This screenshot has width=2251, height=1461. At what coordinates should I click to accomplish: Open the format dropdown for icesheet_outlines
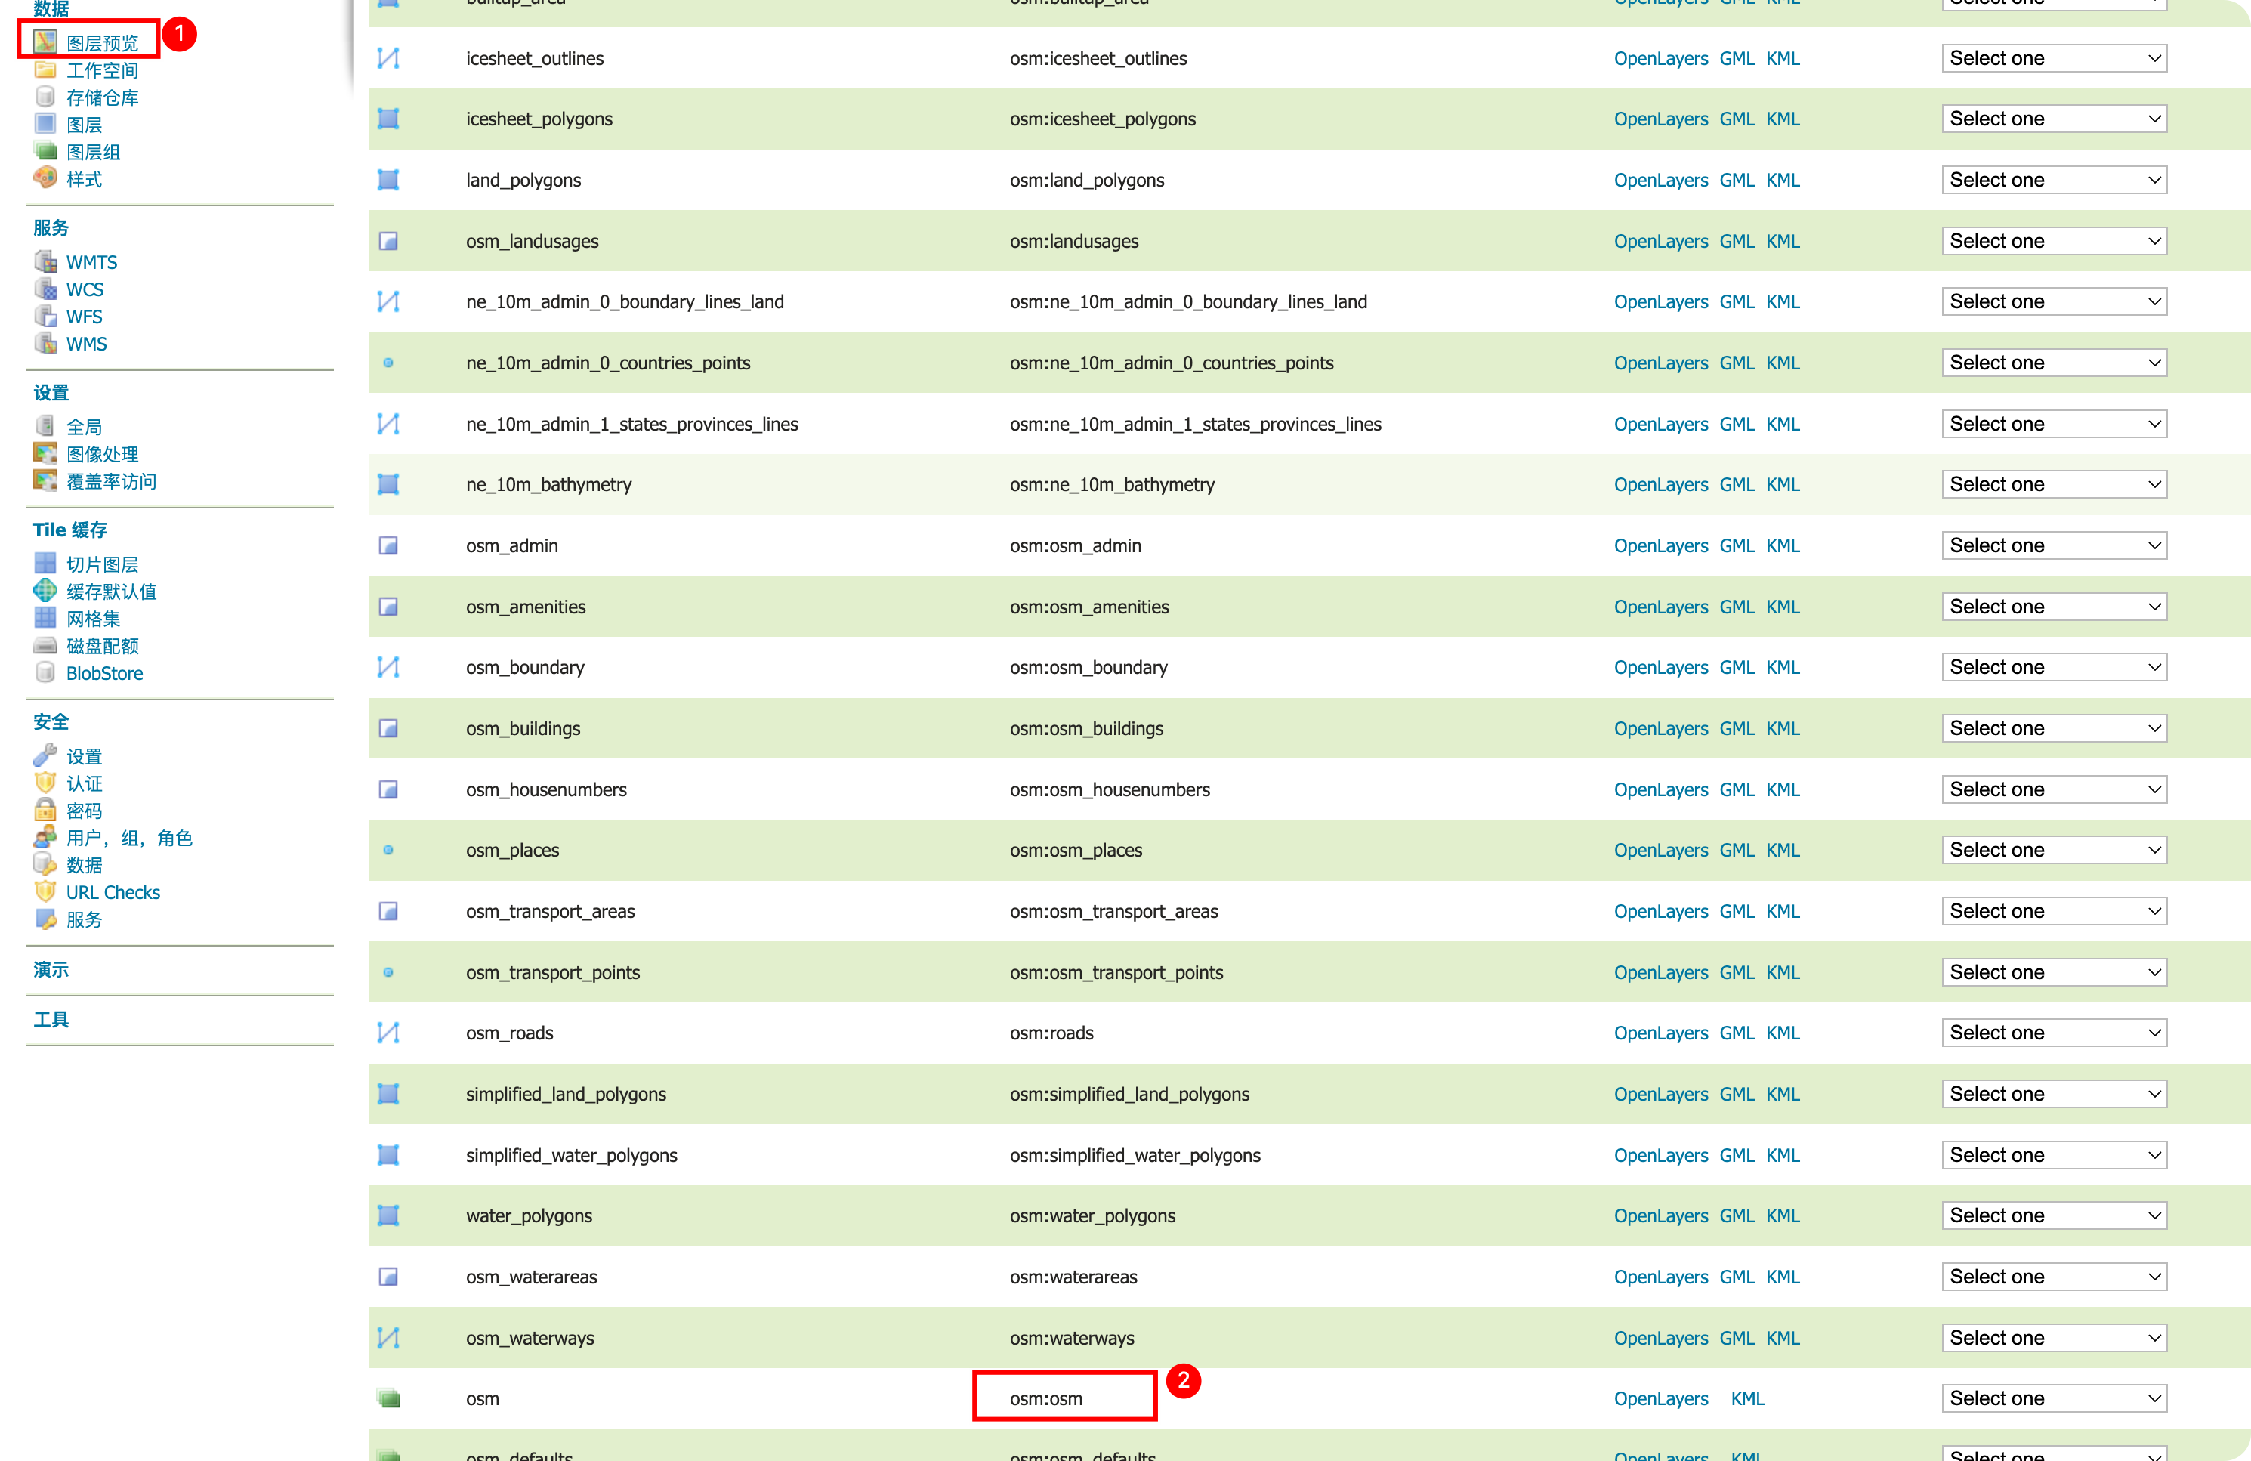click(x=2053, y=59)
